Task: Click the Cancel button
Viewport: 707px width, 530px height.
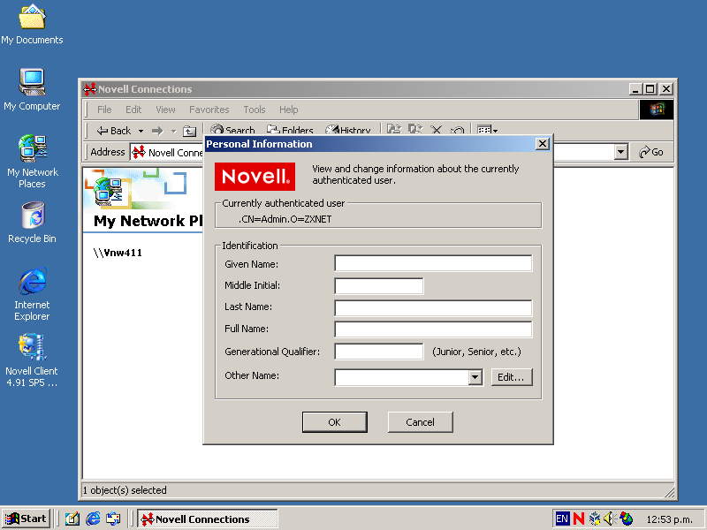Action: pyautogui.click(x=421, y=422)
